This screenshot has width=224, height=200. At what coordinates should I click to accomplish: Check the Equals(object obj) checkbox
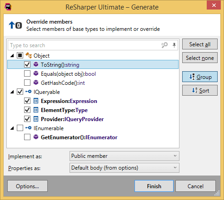27,73
